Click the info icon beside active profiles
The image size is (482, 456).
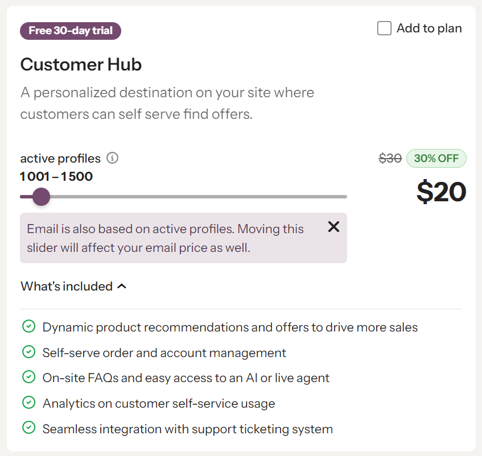pos(113,158)
